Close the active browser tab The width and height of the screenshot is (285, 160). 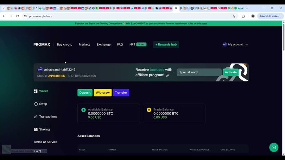pos(176,8)
